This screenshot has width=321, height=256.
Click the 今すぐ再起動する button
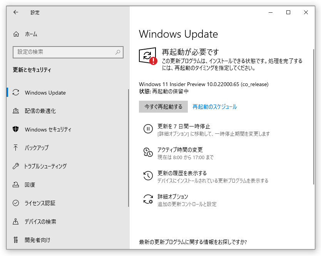click(163, 106)
